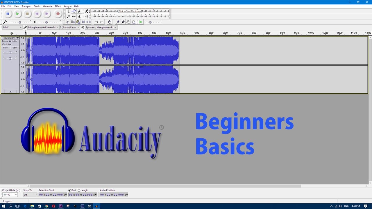Screen dimensions: 372x209
Task: Adjust the playback speed slider
Action: pos(150,22)
